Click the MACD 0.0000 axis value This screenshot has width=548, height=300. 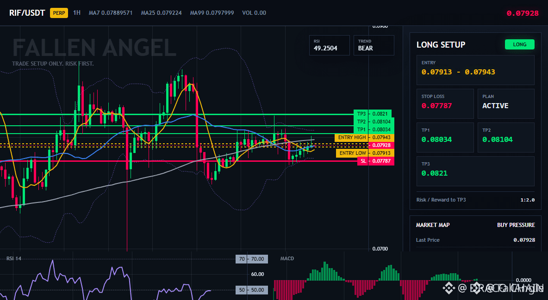(x=523, y=280)
